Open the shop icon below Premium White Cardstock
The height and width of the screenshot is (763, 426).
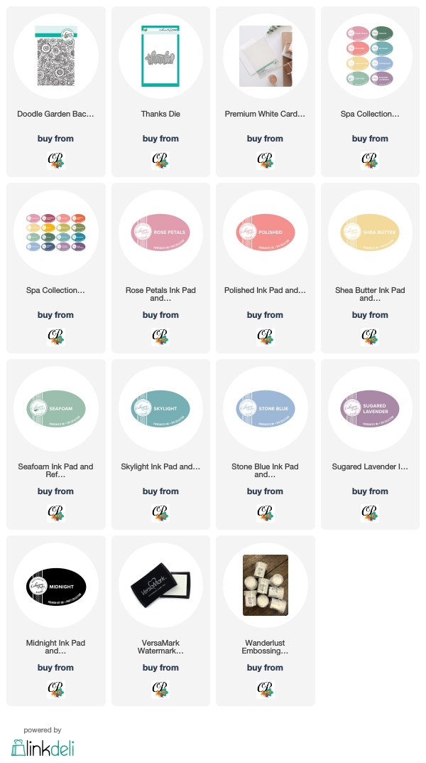[x=266, y=160]
